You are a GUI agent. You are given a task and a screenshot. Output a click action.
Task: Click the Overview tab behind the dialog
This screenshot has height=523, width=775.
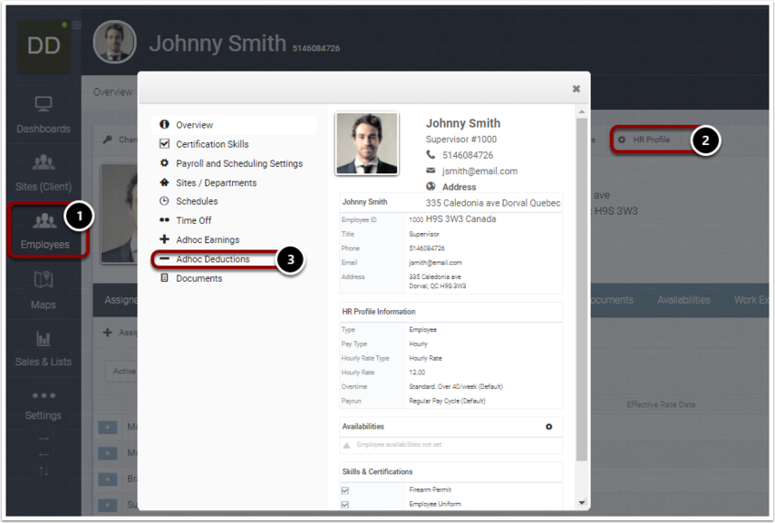[x=113, y=92]
